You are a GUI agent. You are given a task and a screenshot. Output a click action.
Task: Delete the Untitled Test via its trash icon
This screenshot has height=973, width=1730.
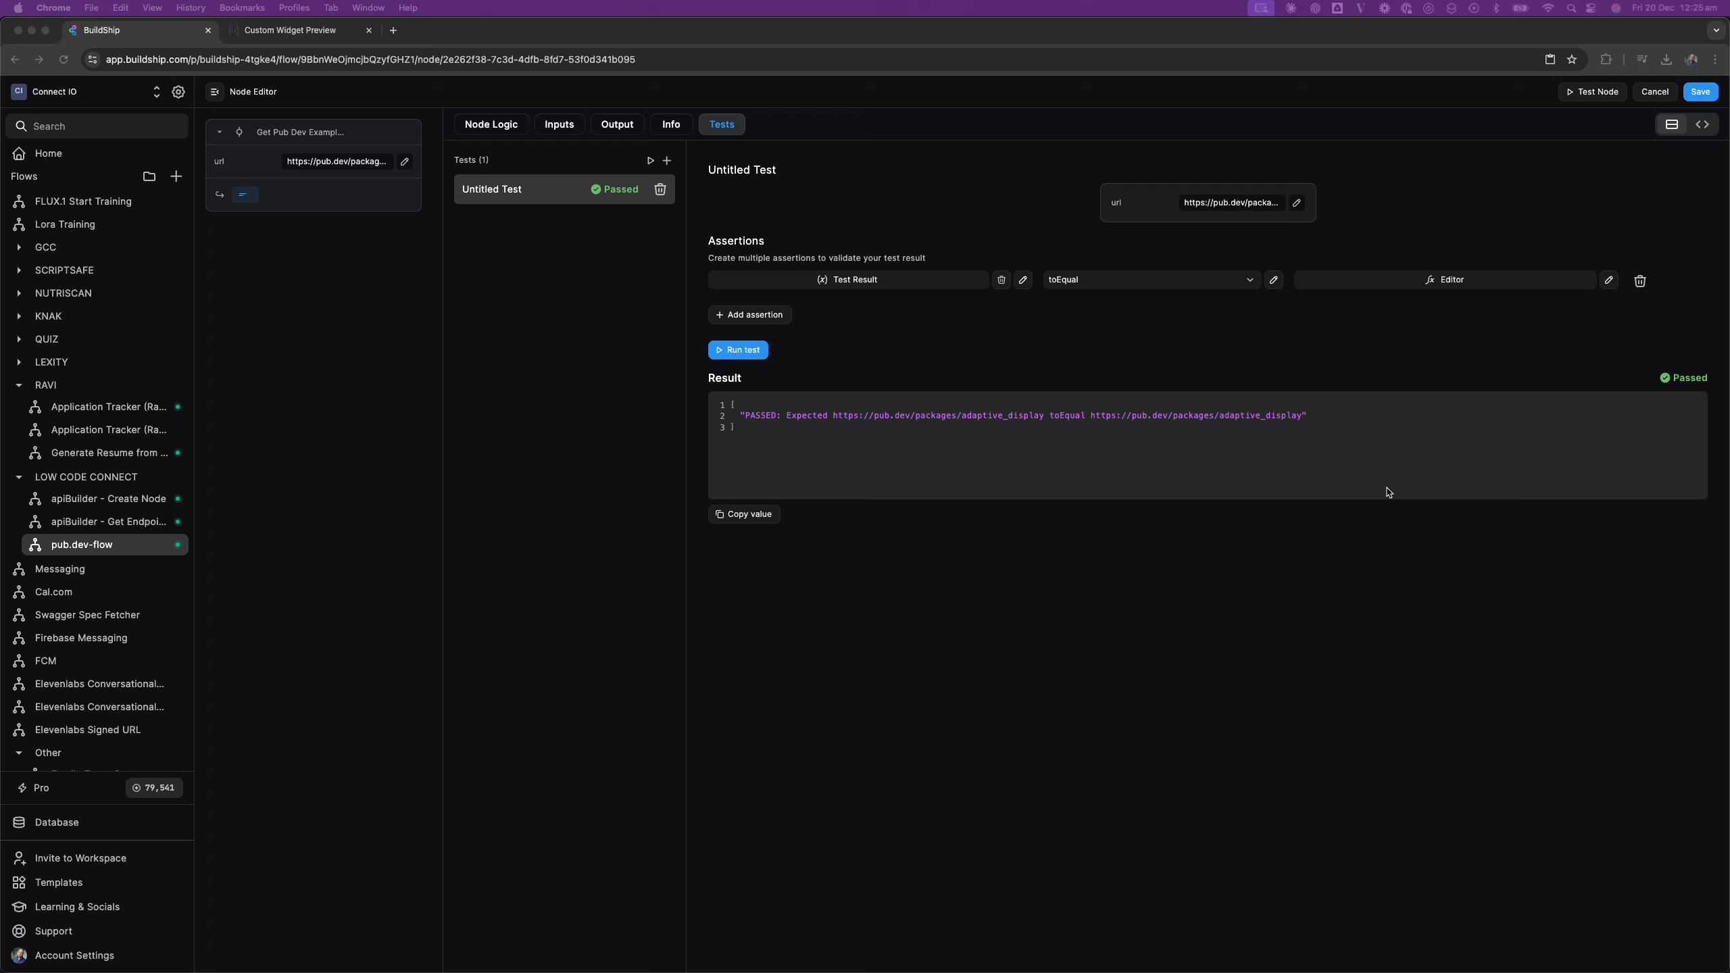(x=659, y=190)
